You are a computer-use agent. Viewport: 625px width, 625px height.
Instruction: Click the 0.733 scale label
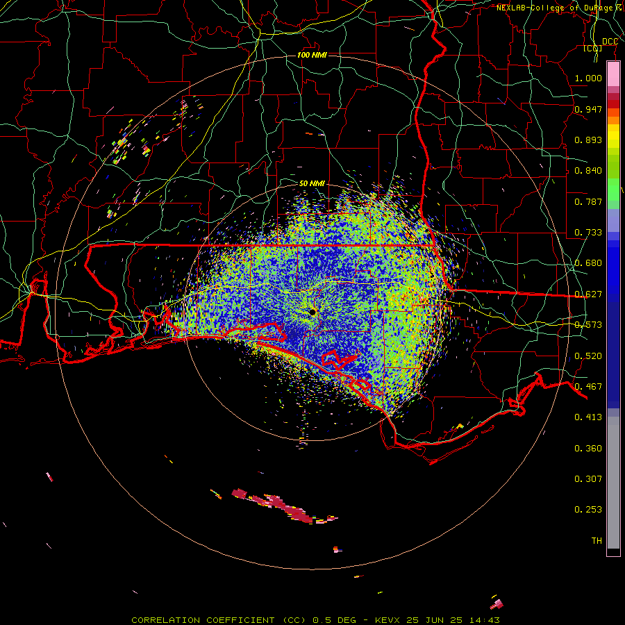588,233
